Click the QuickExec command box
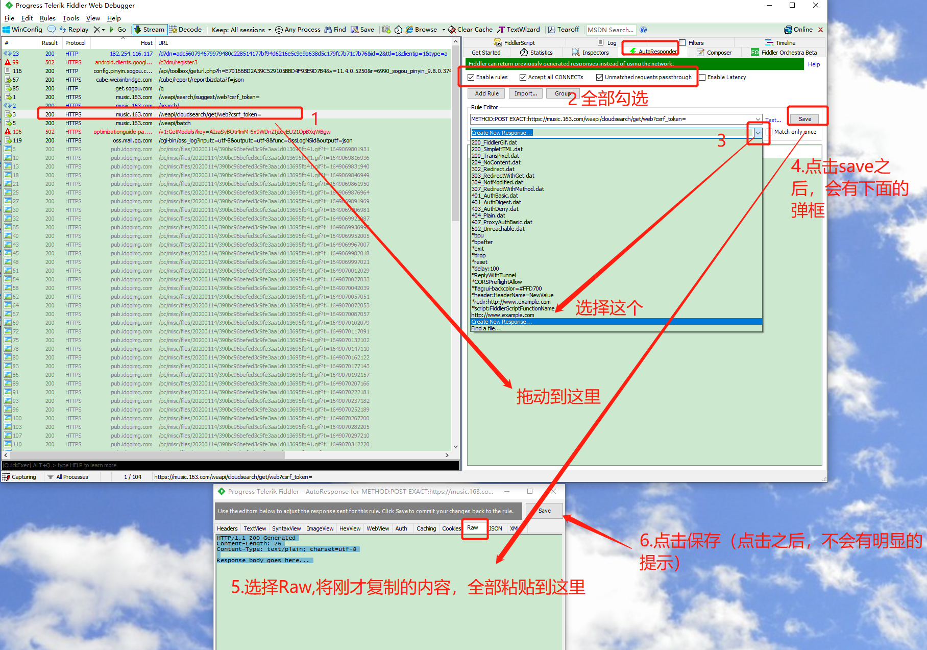 [x=231, y=465]
